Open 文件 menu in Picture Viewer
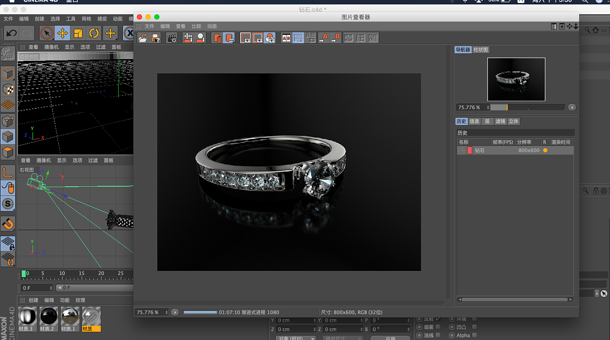The image size is (610, 340). [x=150, y=26]
